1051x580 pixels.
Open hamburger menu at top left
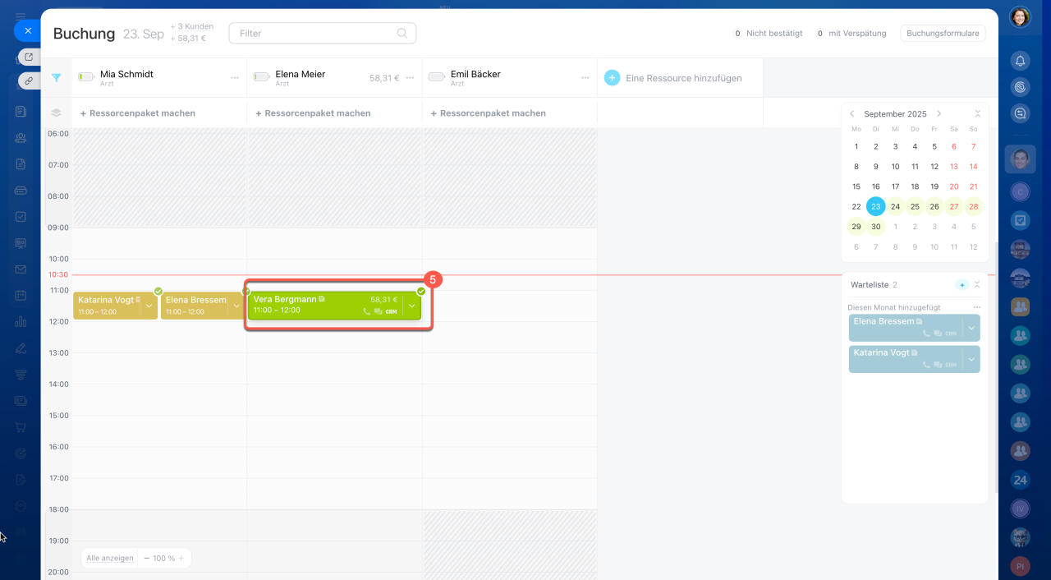[x=21, y=16]
